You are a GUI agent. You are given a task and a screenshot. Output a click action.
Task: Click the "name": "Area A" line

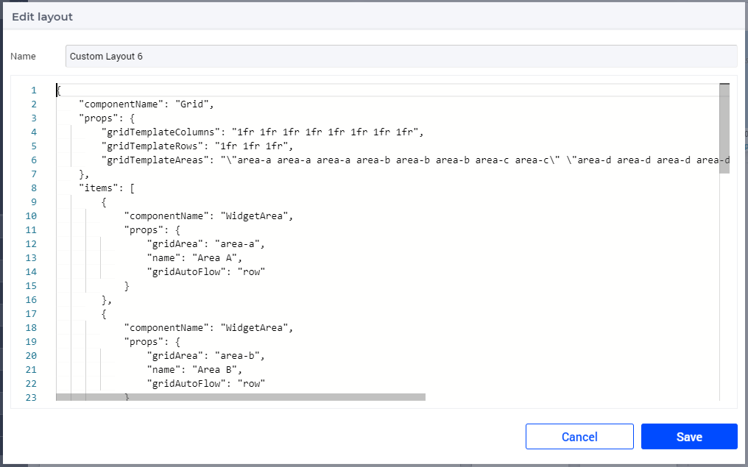point(194,258)
